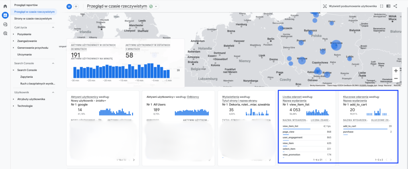Click the user snapshot icon
The width and height of the screenshot is (408, 169).
325,6
